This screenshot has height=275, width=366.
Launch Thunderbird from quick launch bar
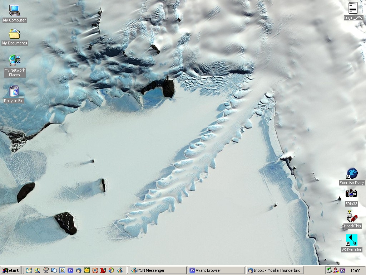(78, 270)
